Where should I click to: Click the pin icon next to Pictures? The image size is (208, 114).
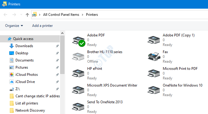click(57, 67)
